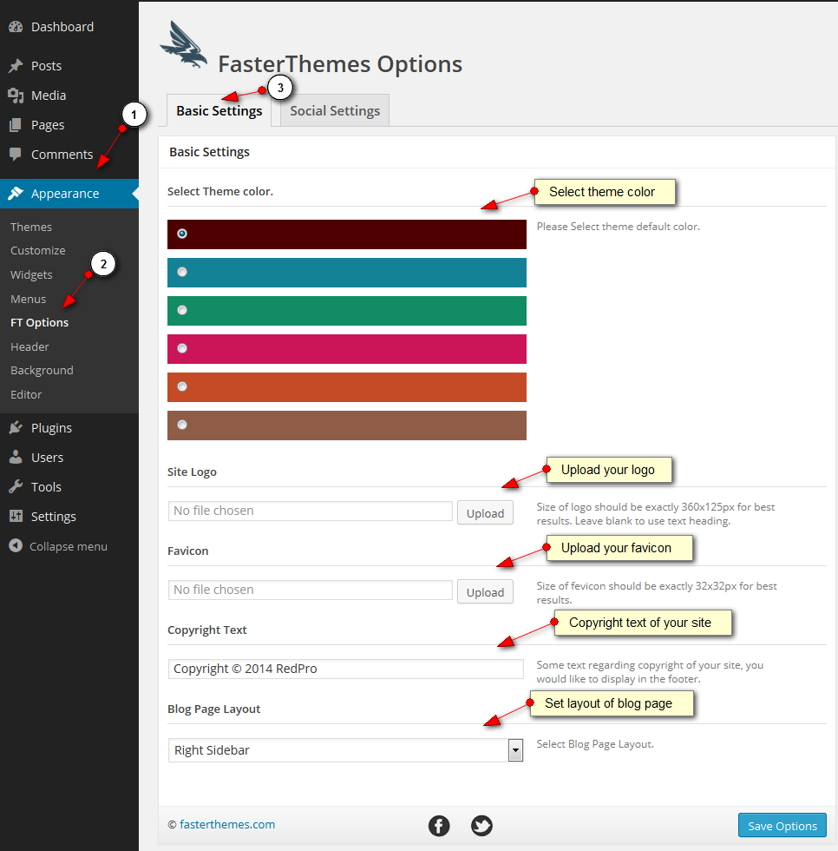Image resolution: width=838 pixels, height=851 pixels.
Task: Click the Copyright Text input field
Action: tap(346, 669)
